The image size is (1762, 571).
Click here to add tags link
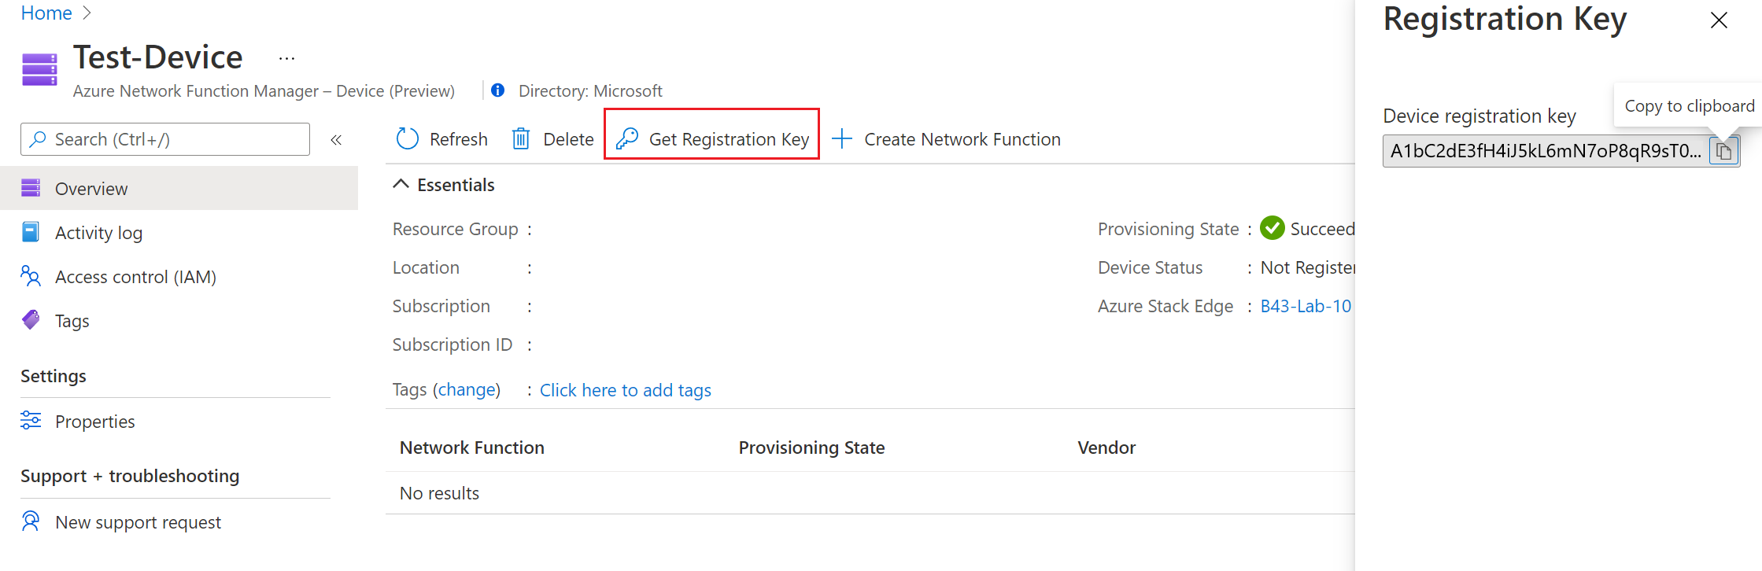pyautogui.click(x=625, y=390)
